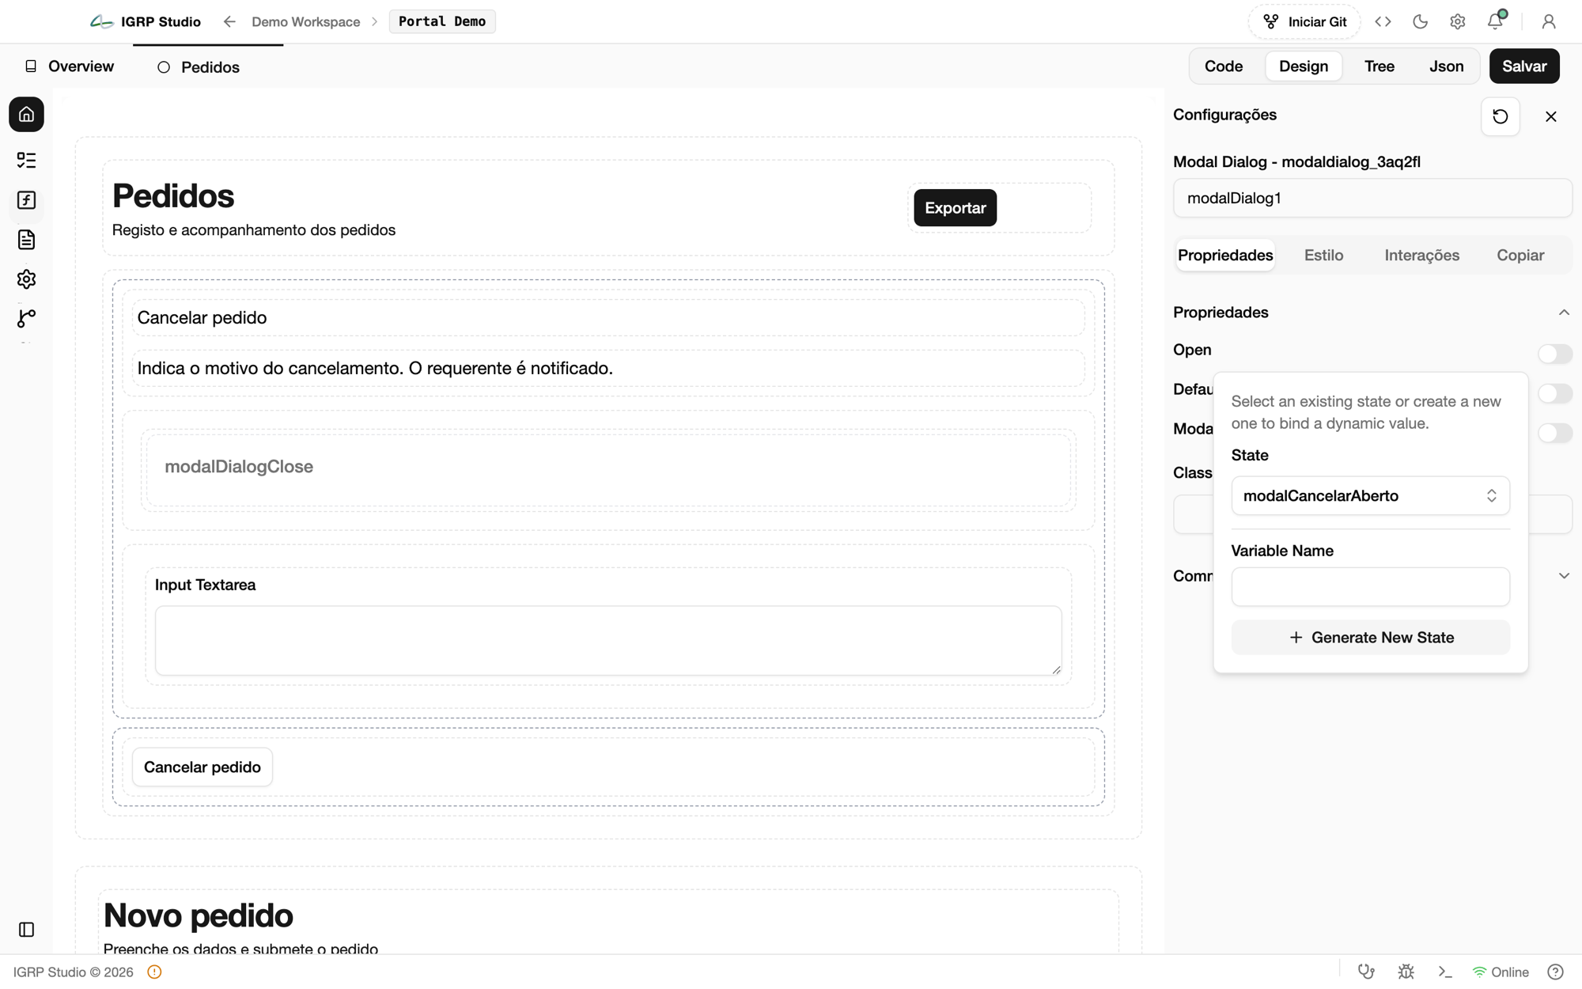Image resolution: width=1582 pixels, height=989 pixels.
Task: Go back using the arrow by Demo Workspace
Action: coord(229,21)
